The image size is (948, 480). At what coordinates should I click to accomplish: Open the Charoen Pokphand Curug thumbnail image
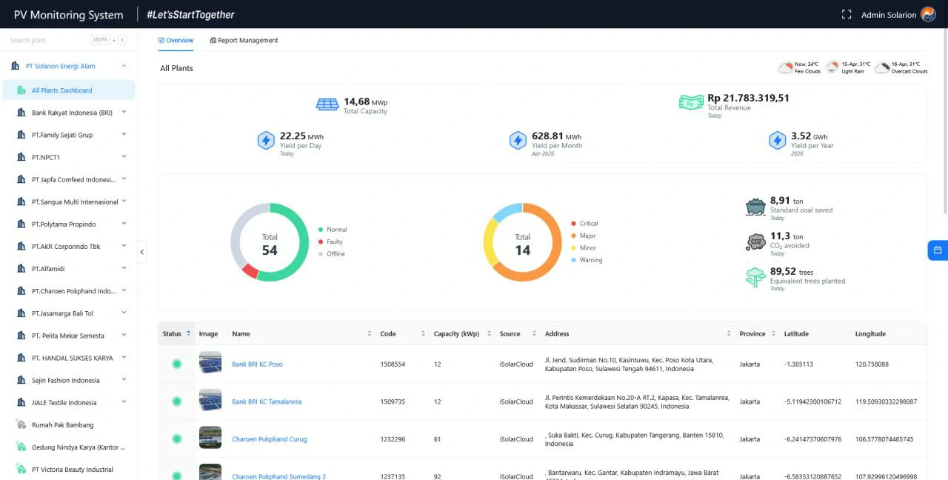click(x=210, y=438)
